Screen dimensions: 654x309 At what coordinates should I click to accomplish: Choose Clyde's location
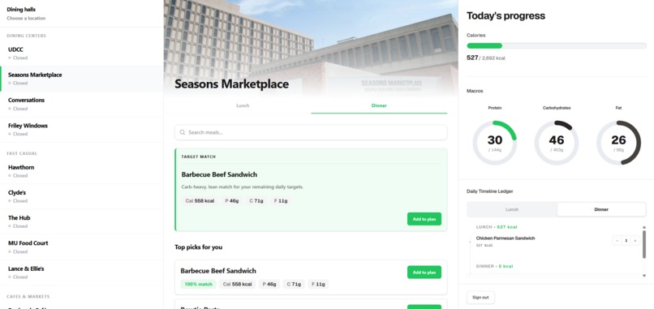coord(82,196)
